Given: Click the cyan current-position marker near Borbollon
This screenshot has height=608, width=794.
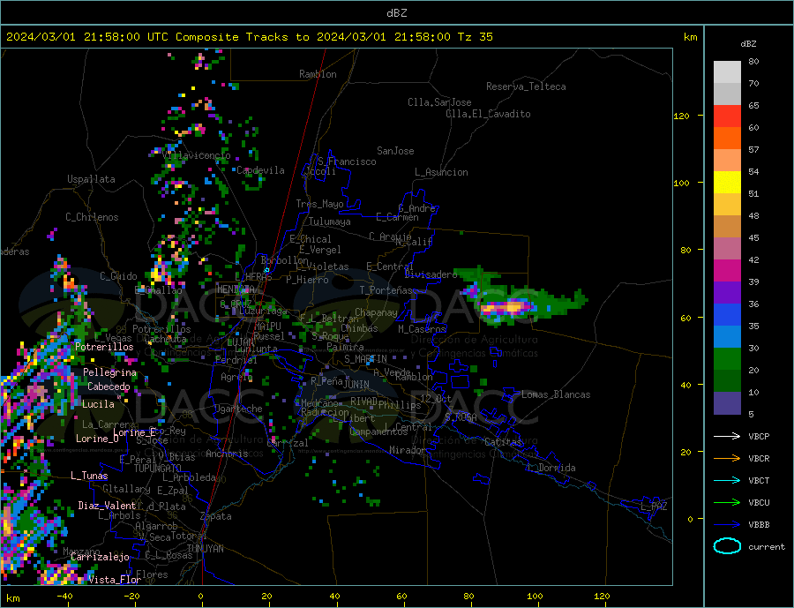Looking at the screenshot, I should (x=266, y=270).
